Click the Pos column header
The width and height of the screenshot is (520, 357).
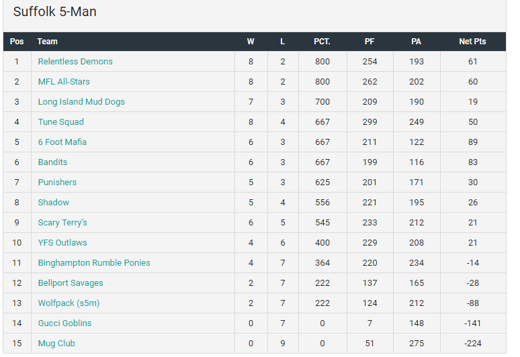pos(17,42)
